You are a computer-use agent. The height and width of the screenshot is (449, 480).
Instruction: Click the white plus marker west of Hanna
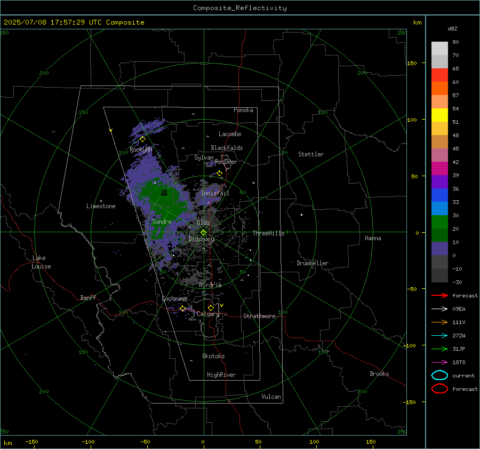(x=301, y=215)
